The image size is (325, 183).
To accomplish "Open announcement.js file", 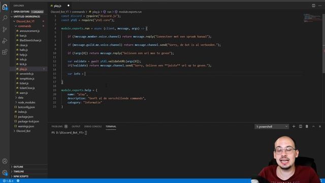I will (x=29, y=31).
